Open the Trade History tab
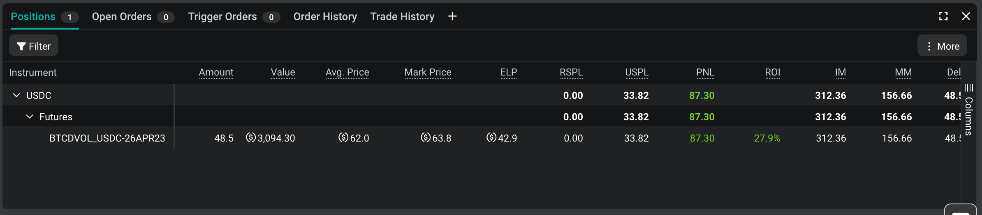 (402, 16)
